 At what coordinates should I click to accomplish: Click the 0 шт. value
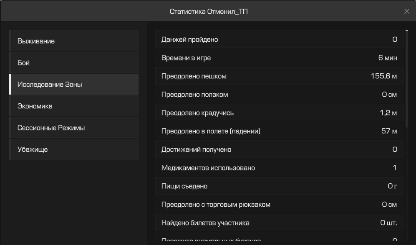pos(389,223)
